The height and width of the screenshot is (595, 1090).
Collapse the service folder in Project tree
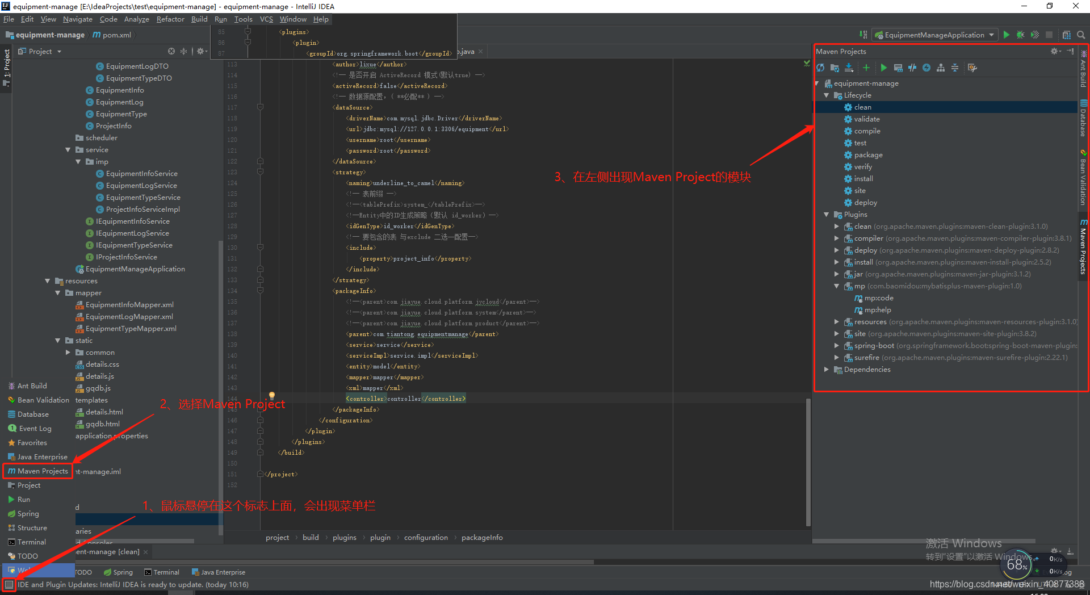[68, 150]
